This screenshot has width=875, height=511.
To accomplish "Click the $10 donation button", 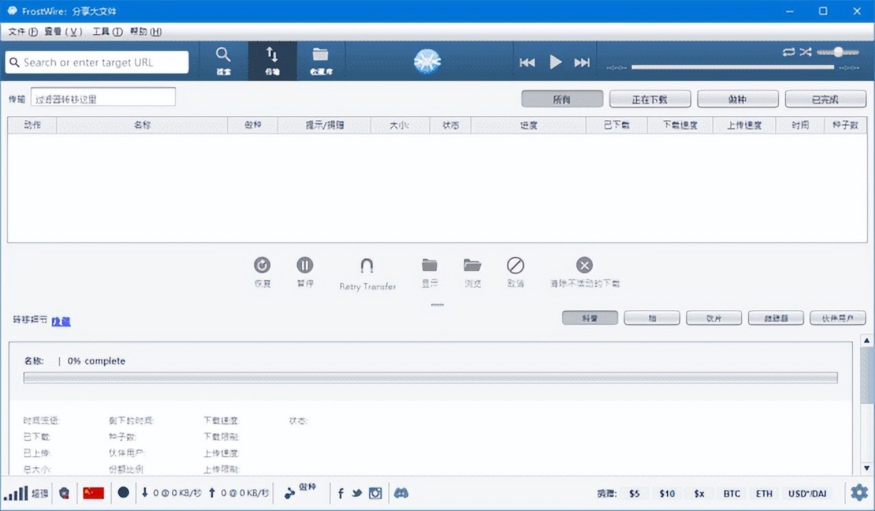I will pos(667,493).
